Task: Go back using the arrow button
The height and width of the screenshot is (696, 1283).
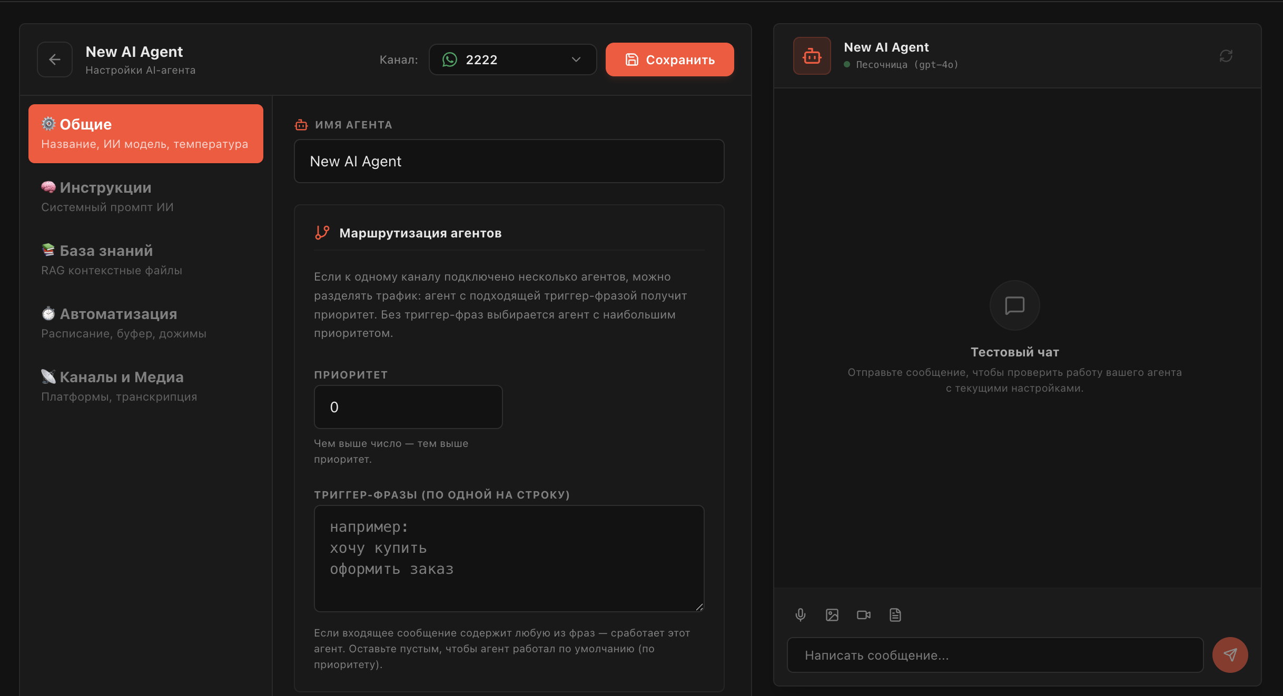Action: 55,59
